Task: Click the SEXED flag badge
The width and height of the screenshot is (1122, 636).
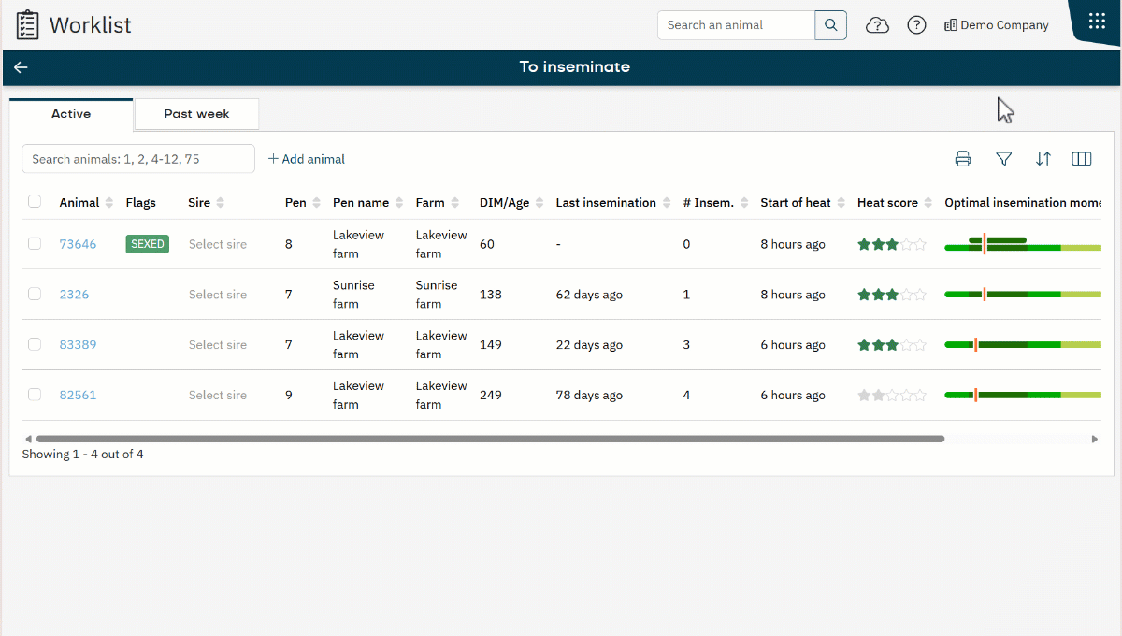Action: [x=148, y=244]
